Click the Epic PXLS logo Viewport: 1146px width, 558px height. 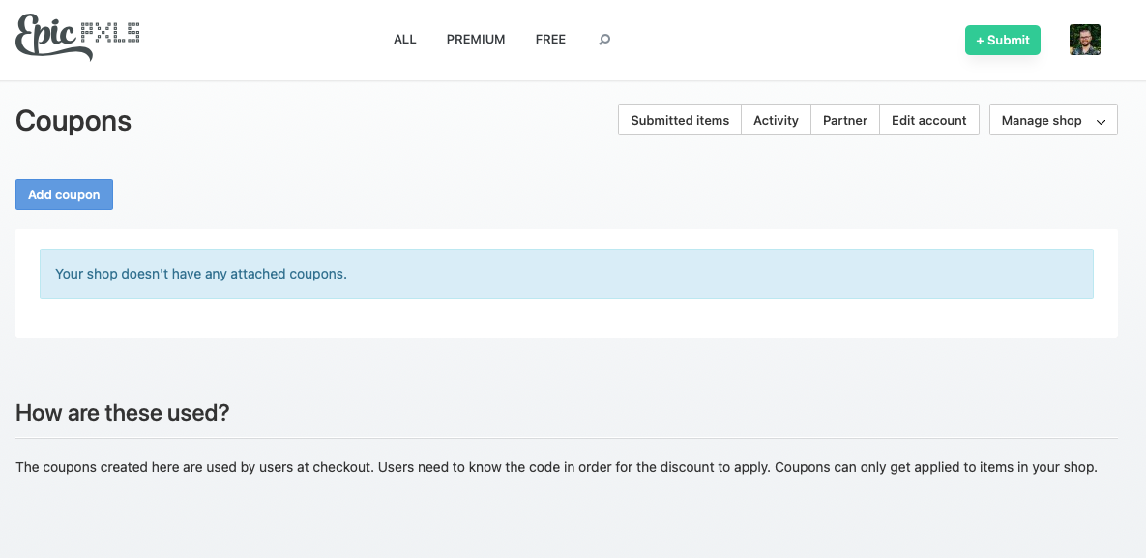[x=77, y=37]
